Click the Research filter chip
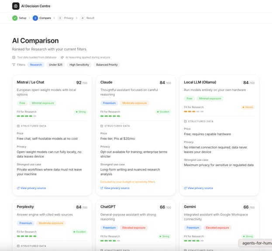Screen dimensions: 272x251 point(36,64)
